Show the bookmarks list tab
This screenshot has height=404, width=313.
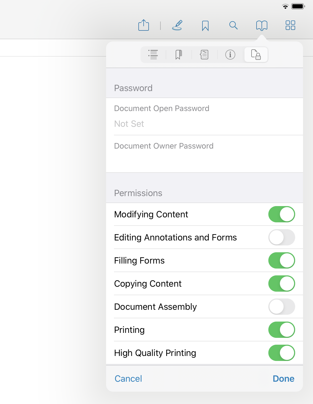[x=179, y=55]
